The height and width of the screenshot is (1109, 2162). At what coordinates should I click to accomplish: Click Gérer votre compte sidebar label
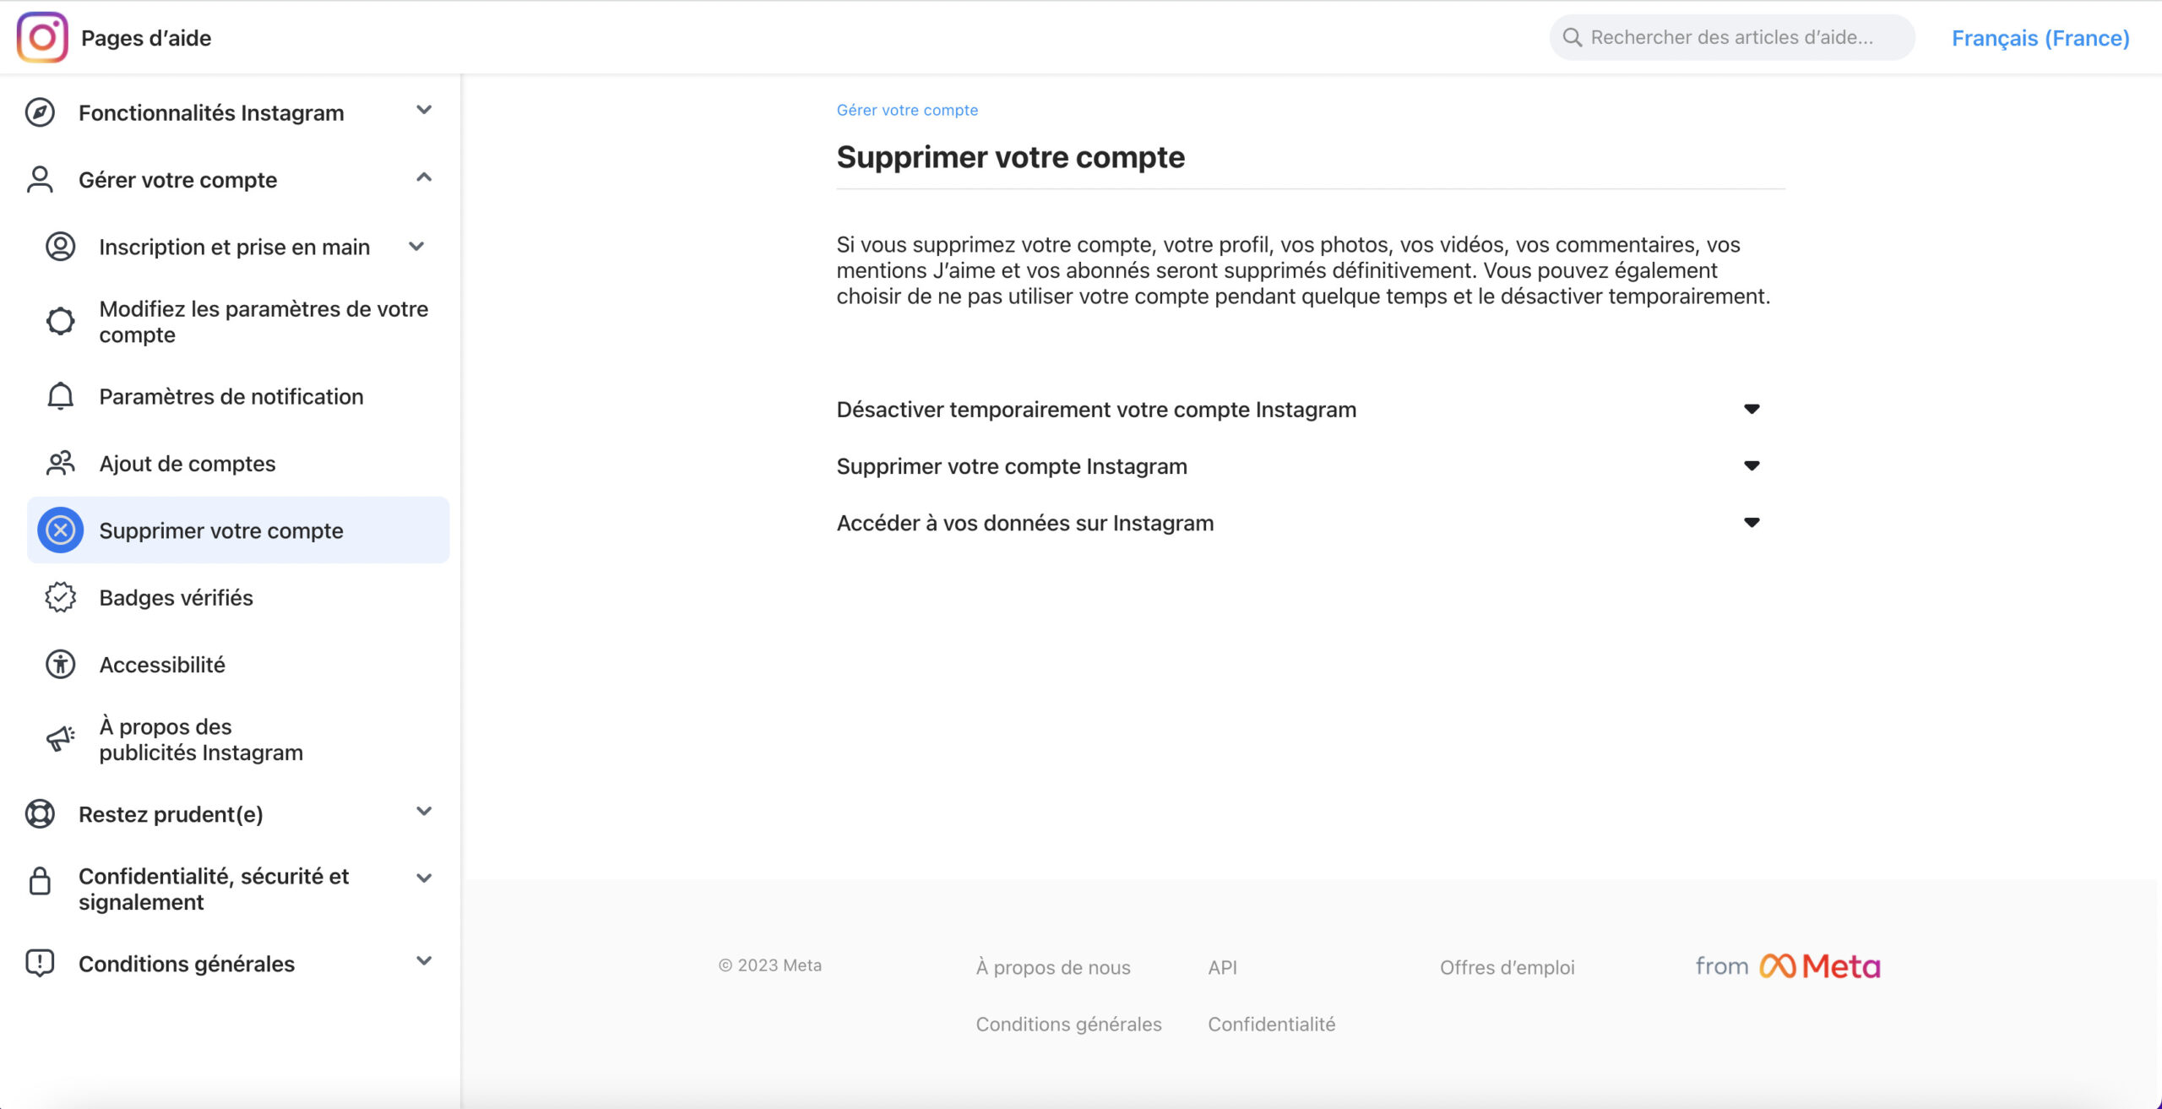coord(177,179)
